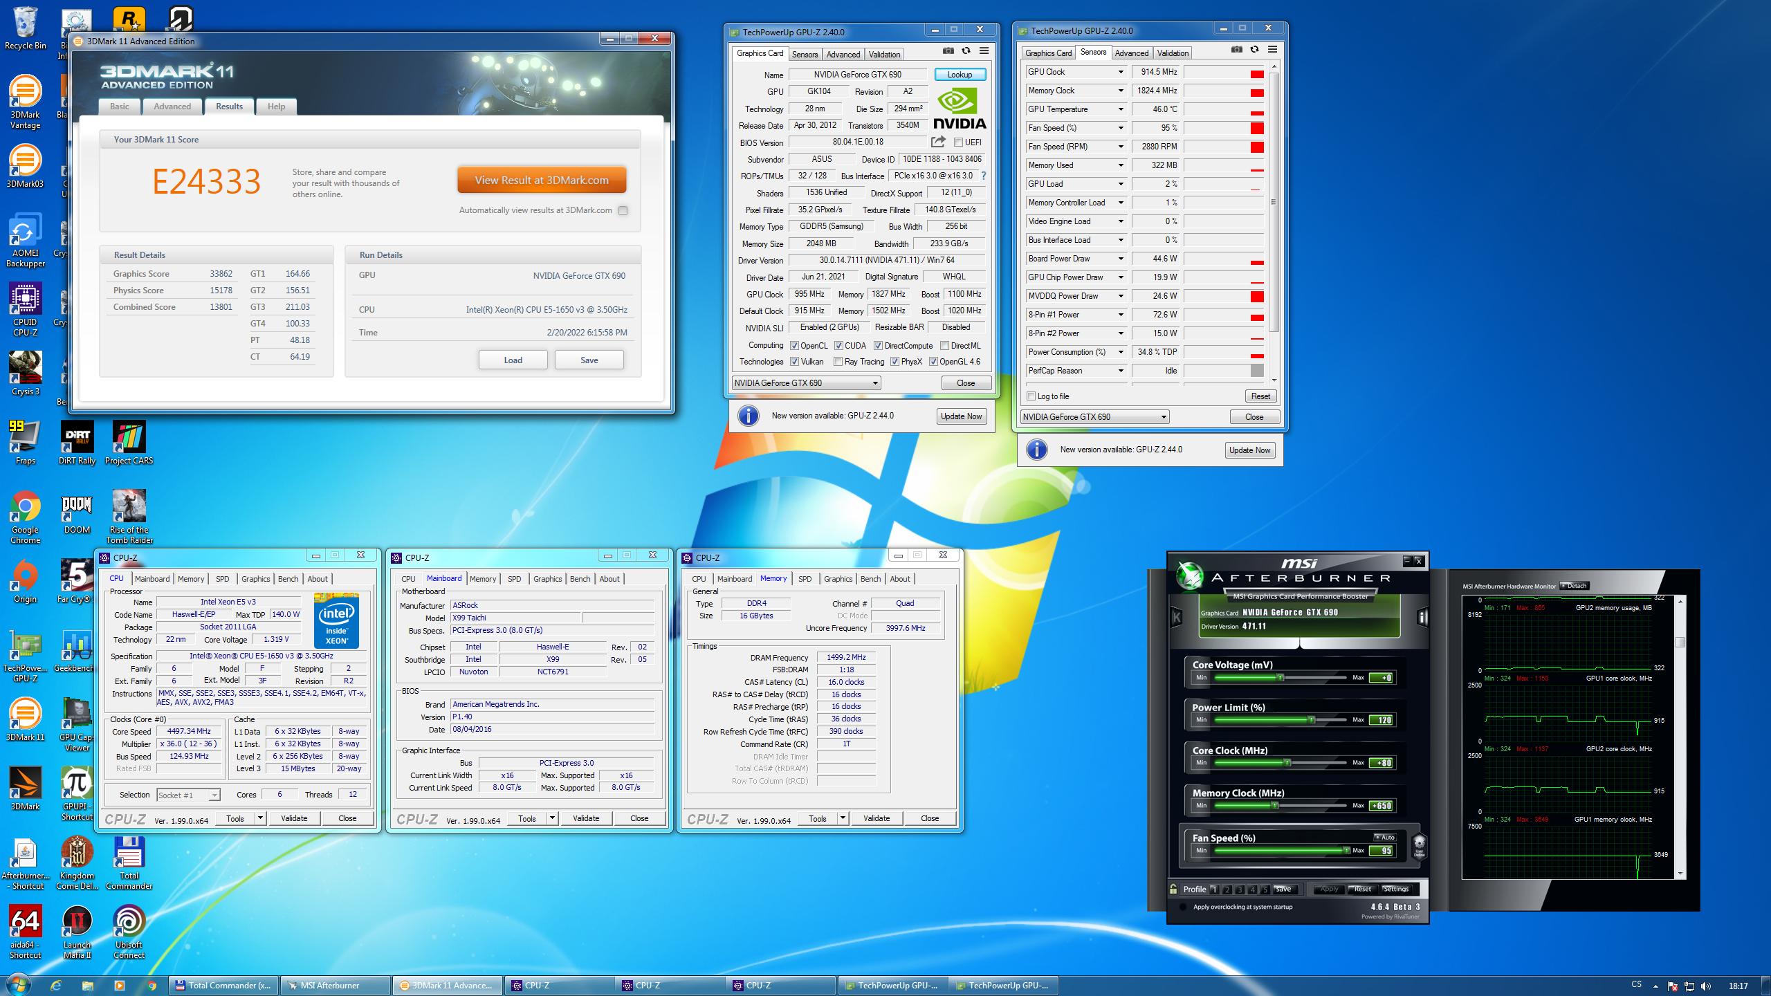Switch to Basic tab in 3DMark 11
1771x996 pixels.
pos(119,107)
